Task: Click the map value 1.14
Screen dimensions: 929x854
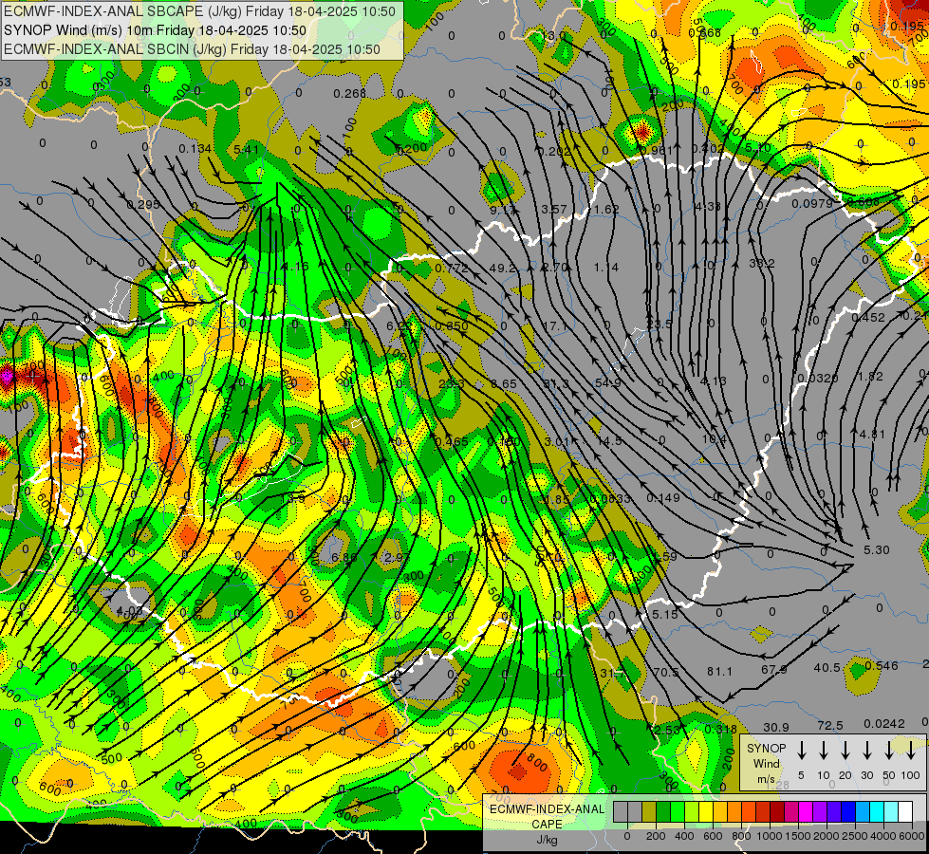Action: [x=606, y=268]
